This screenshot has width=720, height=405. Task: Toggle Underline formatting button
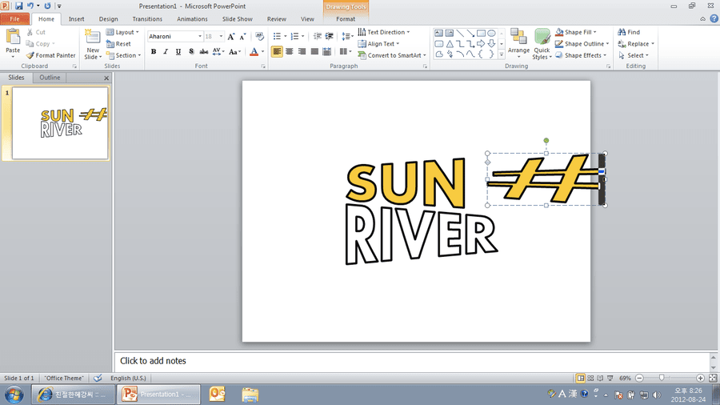(178, 52)
